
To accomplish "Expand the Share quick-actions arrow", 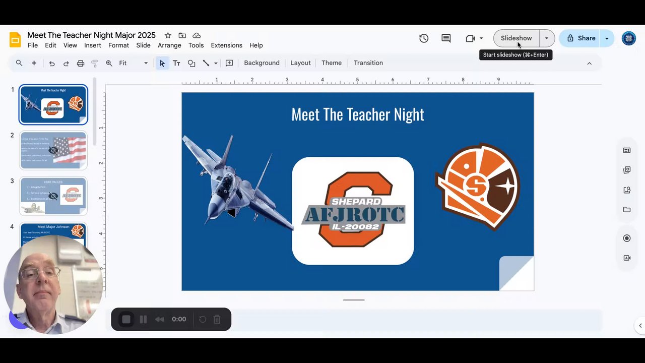I will pyautogui.click(x=607, y=38).
